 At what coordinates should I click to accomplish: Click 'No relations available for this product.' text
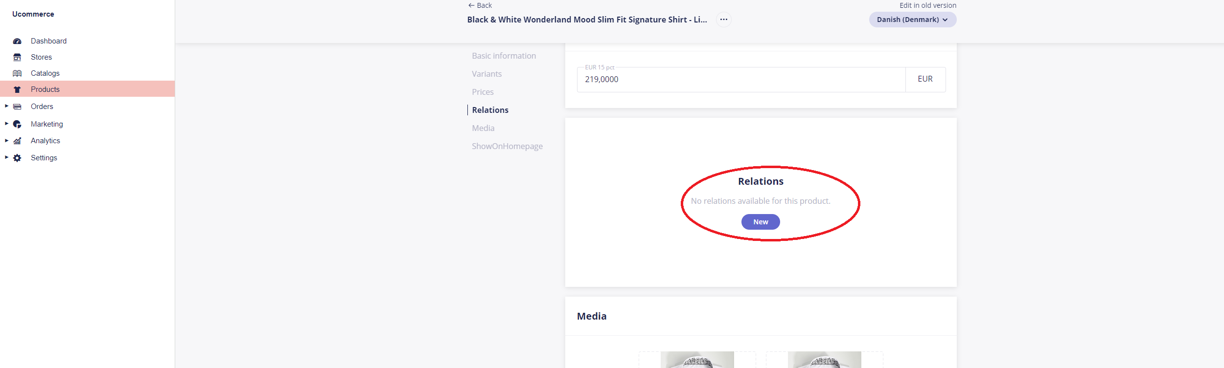coord(761,201)
